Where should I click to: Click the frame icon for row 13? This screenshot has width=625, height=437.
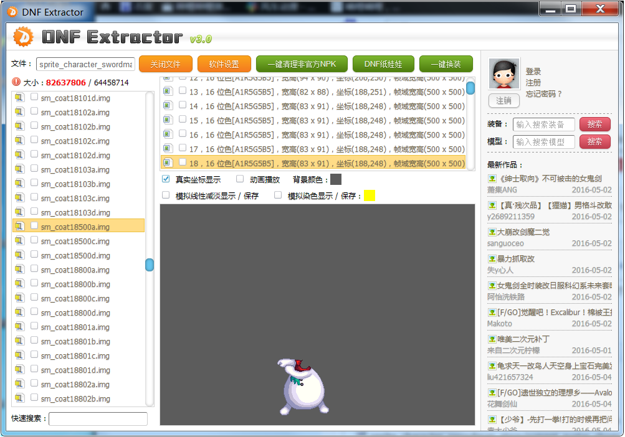(167, 92)
